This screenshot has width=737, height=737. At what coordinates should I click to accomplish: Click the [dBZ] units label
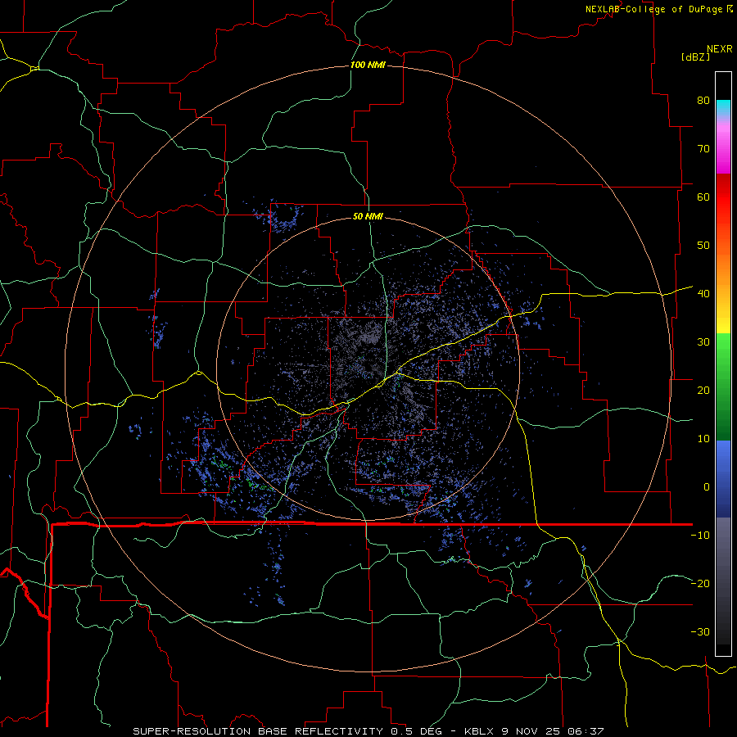(x=695, y=57)
